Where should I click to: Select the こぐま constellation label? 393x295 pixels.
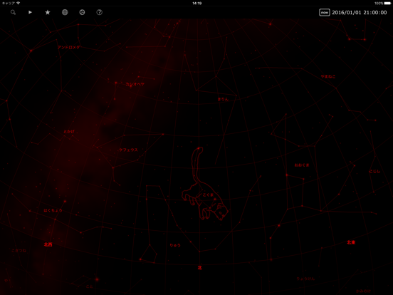[x=208, y=195]
